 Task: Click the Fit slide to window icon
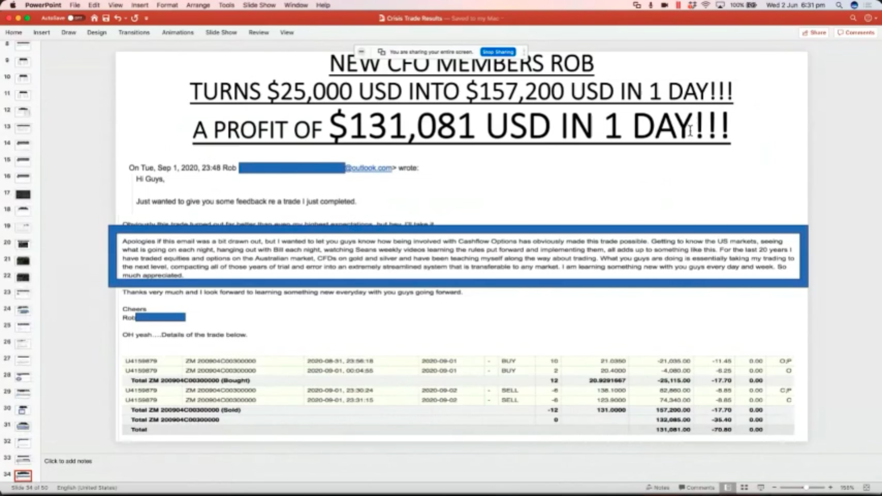tap(866, 487)
